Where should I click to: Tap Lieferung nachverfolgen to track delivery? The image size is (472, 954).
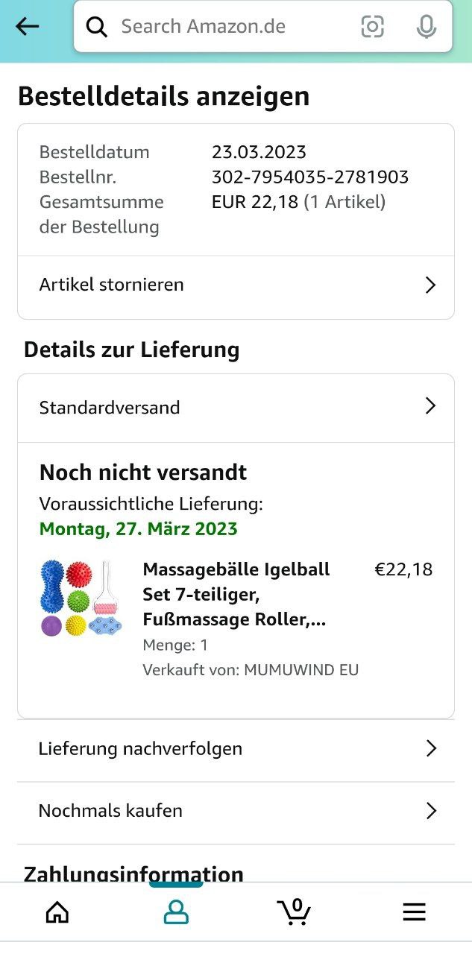point(140,749)
